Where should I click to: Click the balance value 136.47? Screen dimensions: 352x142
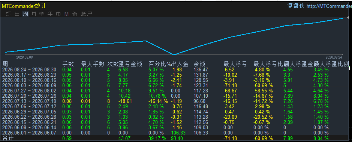(201, 70)
